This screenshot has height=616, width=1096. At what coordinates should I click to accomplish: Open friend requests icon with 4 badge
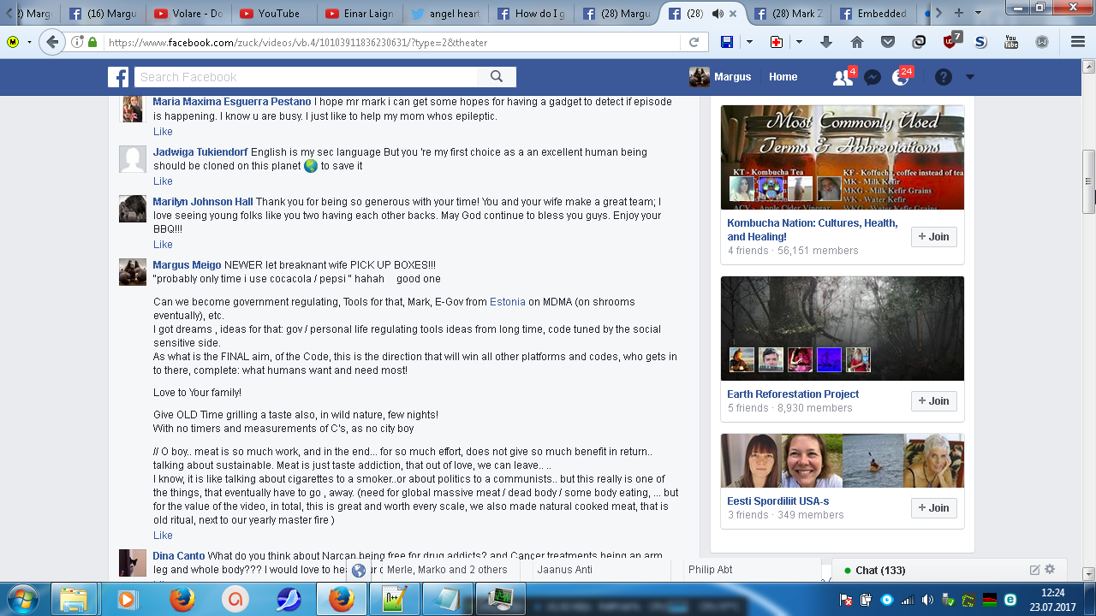(x=843, y=77)
